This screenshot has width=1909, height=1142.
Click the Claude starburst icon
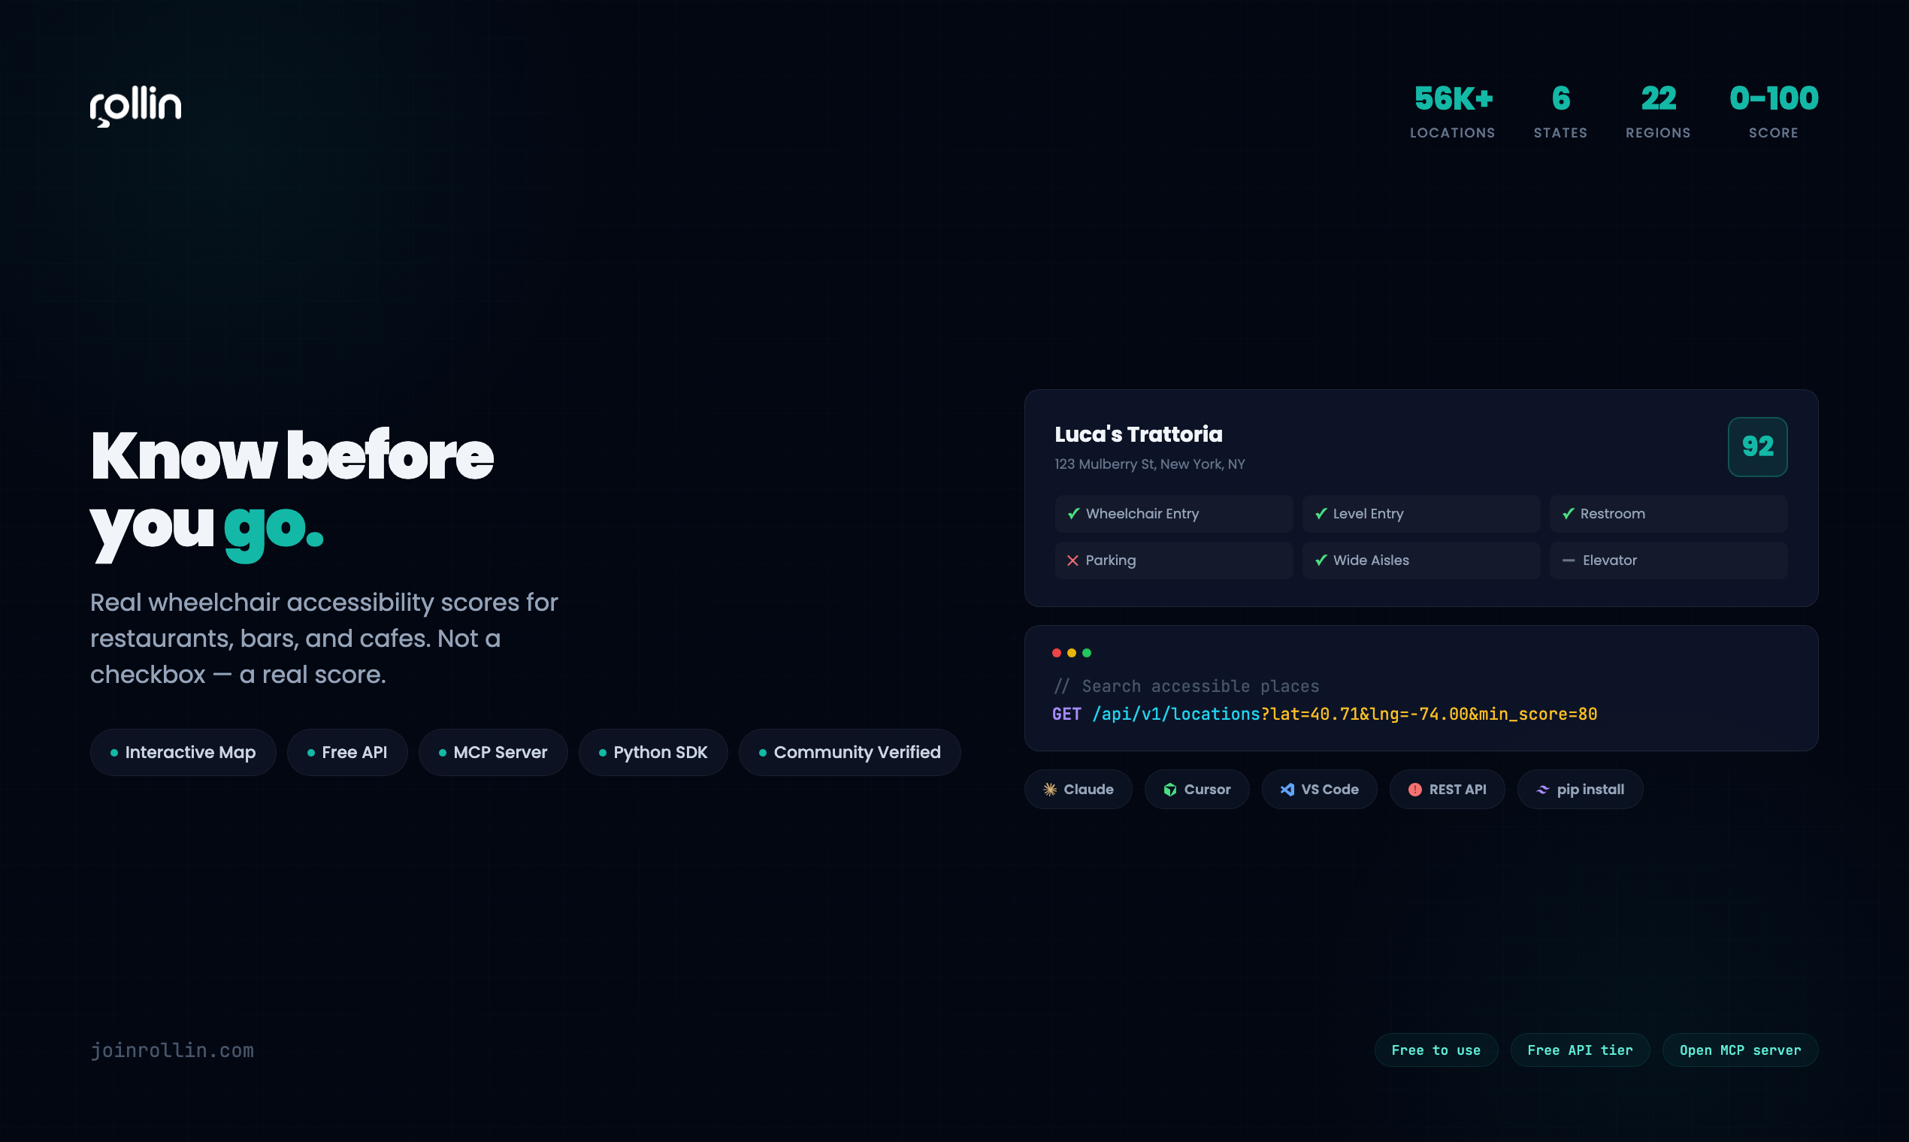click(x=1049, y=790)
